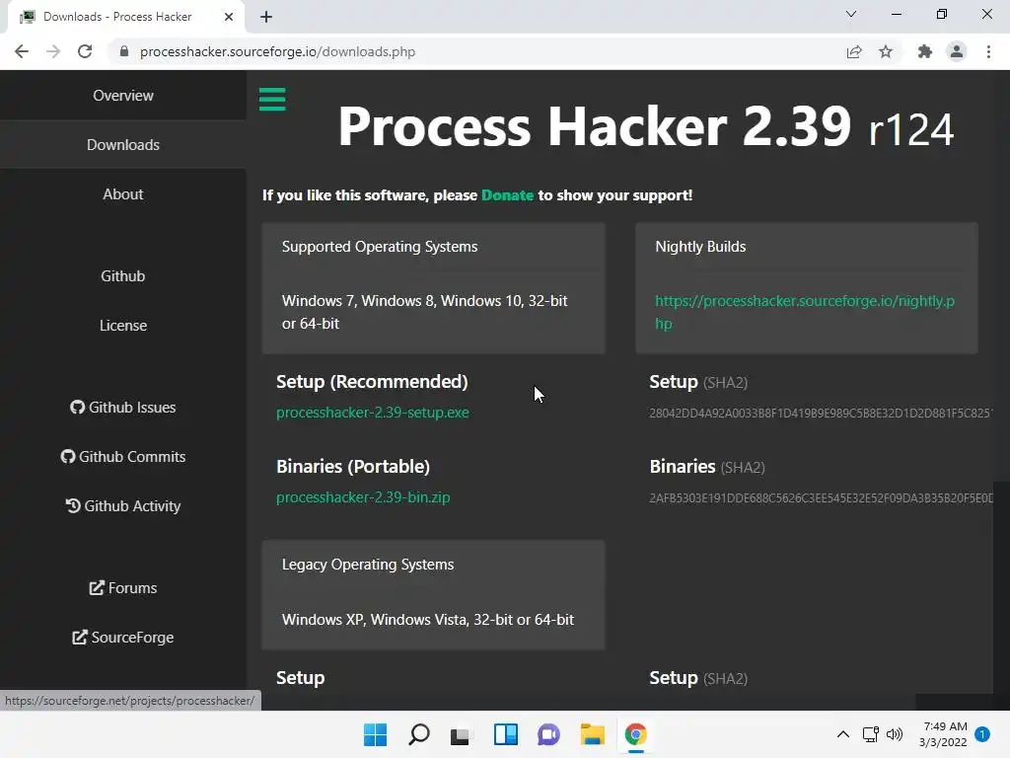Click the Legacy Operating Systems card title
Screen dimensions: 1010x758
pyautogui.click(x=368, y=565)
